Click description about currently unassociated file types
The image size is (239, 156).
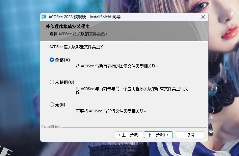[x=132, y=91]
